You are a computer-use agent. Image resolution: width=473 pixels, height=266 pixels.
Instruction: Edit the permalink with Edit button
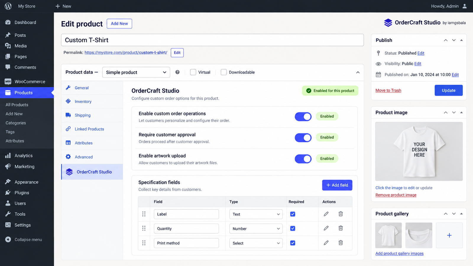tap(177, 53)
